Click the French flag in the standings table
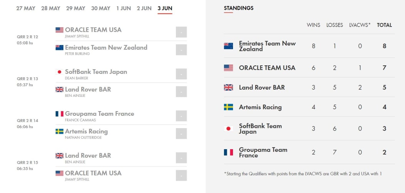The width and height of the screenshot is (405, 193). coord(228,152)
